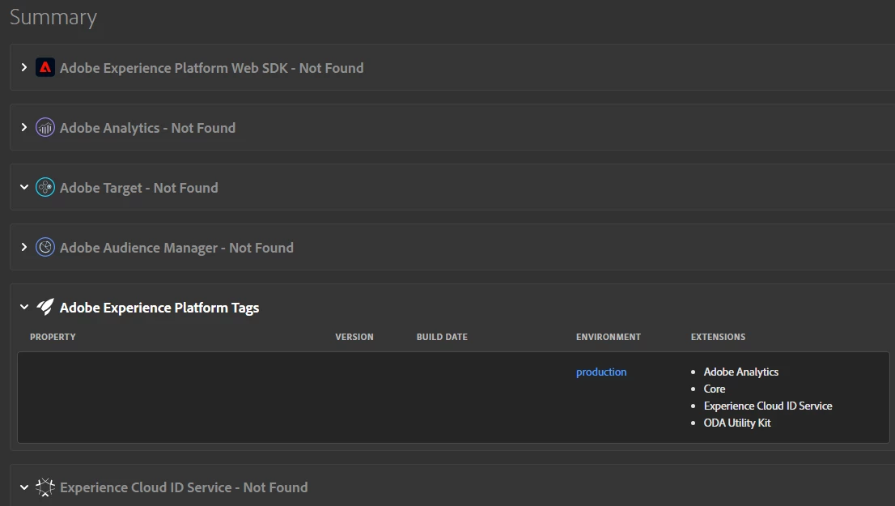Image resolution: width=895 pixels, height=506 pixels.
Task: Expand the Adobe Analytics section chevron
Action: [x=24, y=127]
